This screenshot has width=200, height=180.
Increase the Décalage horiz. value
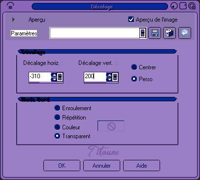54,75
